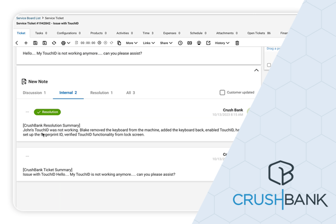Click the cash expense icon
Screen dimensions: 336x224
coord(190,43)
